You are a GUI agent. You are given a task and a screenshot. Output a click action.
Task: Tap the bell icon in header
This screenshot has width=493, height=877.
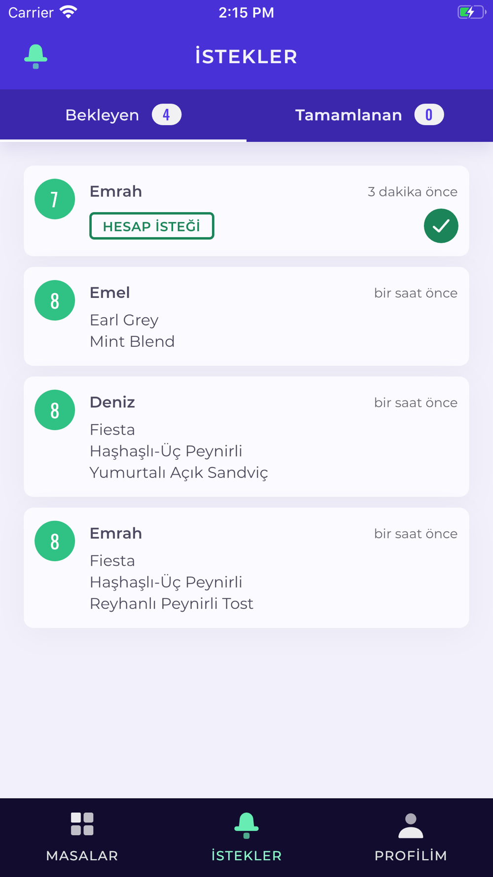pos(35,56)
